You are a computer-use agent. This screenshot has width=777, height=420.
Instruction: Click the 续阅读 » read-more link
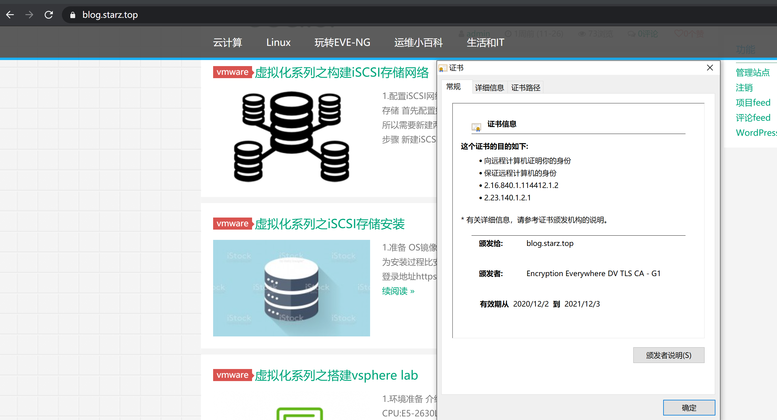pyautogui.click(x=398, y=291)
